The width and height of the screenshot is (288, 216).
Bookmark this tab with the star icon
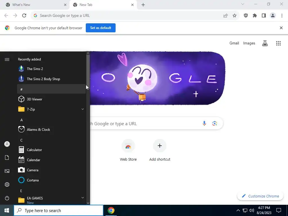click(x=235, y=16)
